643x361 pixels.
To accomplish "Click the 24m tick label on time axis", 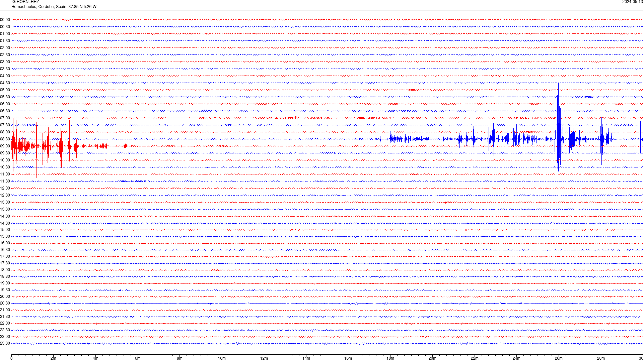I will coord(516,358).
